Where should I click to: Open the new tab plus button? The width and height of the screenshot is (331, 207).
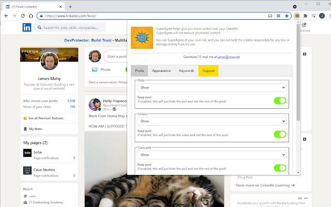[x=70, y=7]
